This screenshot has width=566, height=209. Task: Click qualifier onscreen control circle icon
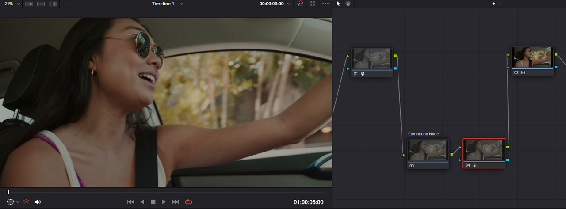11,202
